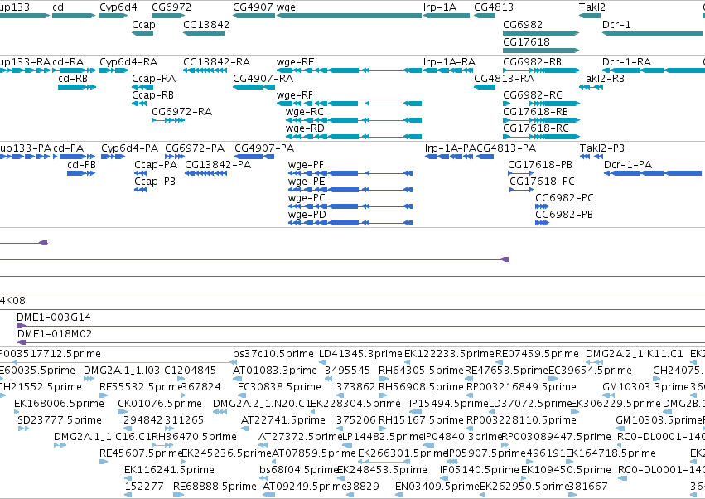Open the CG6982-PC protein label

click(564, 198)
